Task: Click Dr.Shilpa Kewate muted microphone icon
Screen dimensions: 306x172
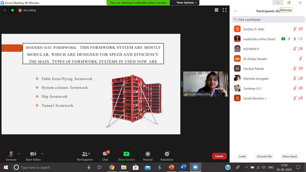Action: pos(301,59)
